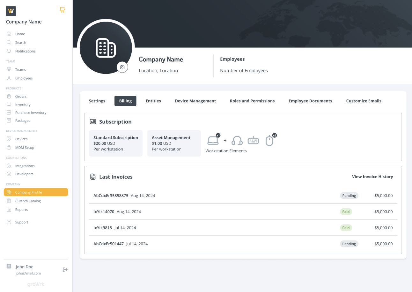Go to MDM Setup in sidebar
Image resolution: width=412 pixels, height=292 pixels.
(25, 148)
